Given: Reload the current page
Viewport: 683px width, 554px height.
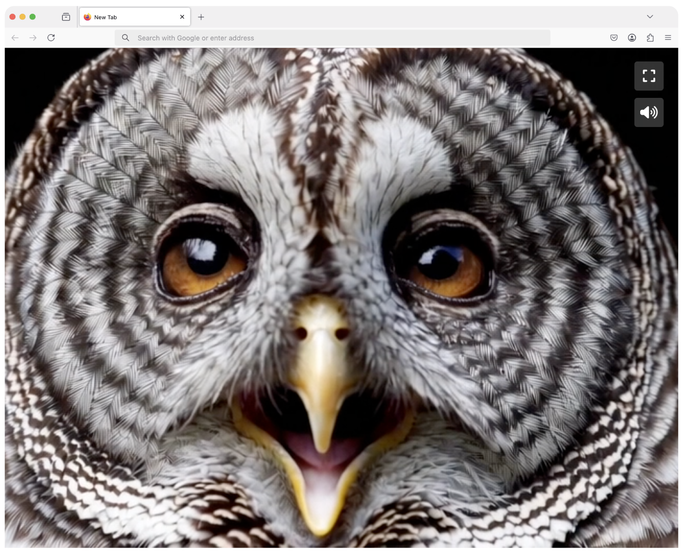Looking at the screenshot, I should 51,38.
